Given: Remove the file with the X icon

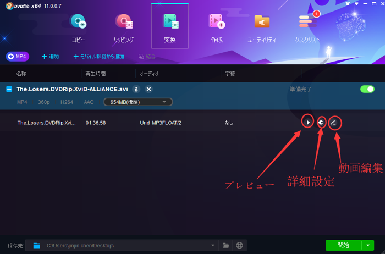Looking at the screenshot, I should [149, 89].
